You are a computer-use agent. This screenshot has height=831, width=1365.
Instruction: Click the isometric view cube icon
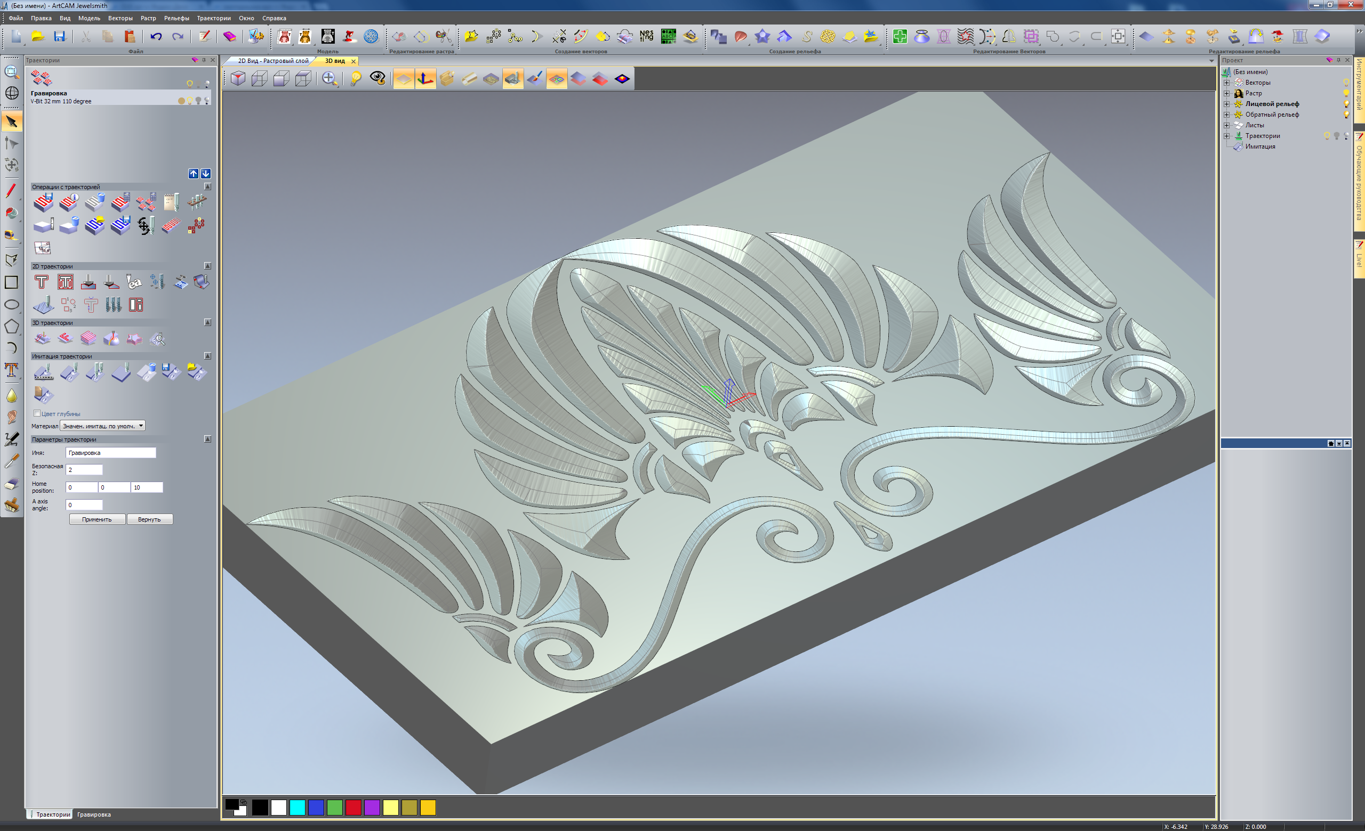[x=238, y=78]
